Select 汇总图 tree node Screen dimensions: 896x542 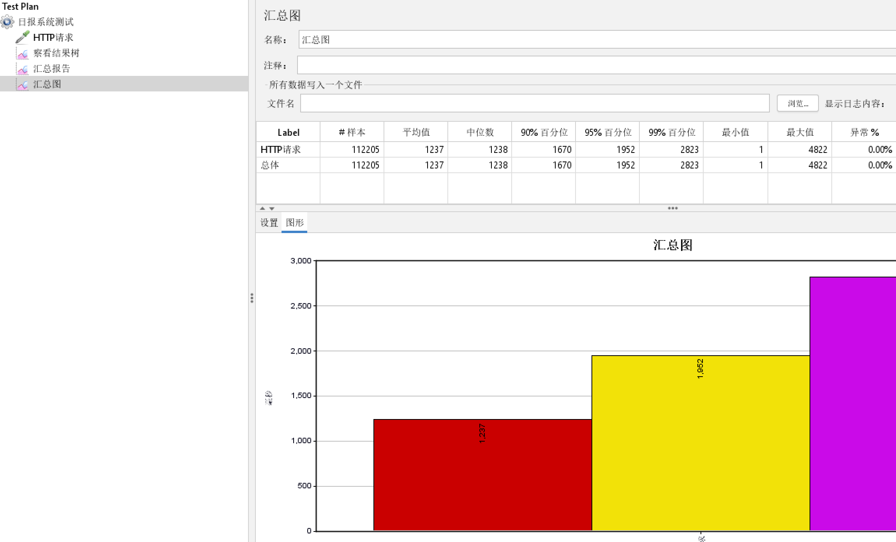[x=47, y=84]
